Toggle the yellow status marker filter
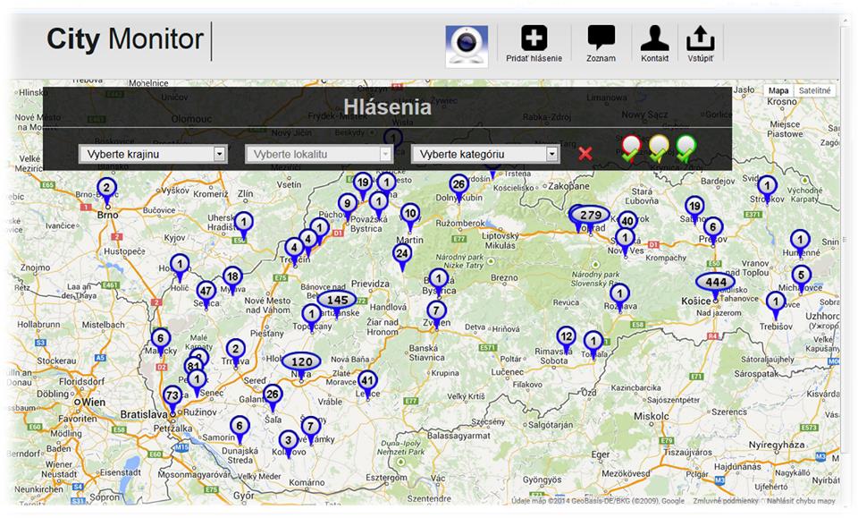The image size is (858, 518). [659, 148]
